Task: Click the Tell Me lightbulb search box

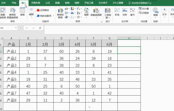Action: pyautogui.click(x=140, y=3)
